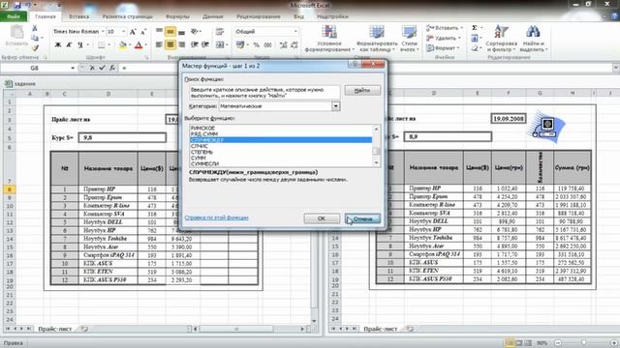This screenshot has width=620, height=348.
Task: Click the Fill Color paint bucket icon
Action: pyautogui.click(x=123, y=45)
